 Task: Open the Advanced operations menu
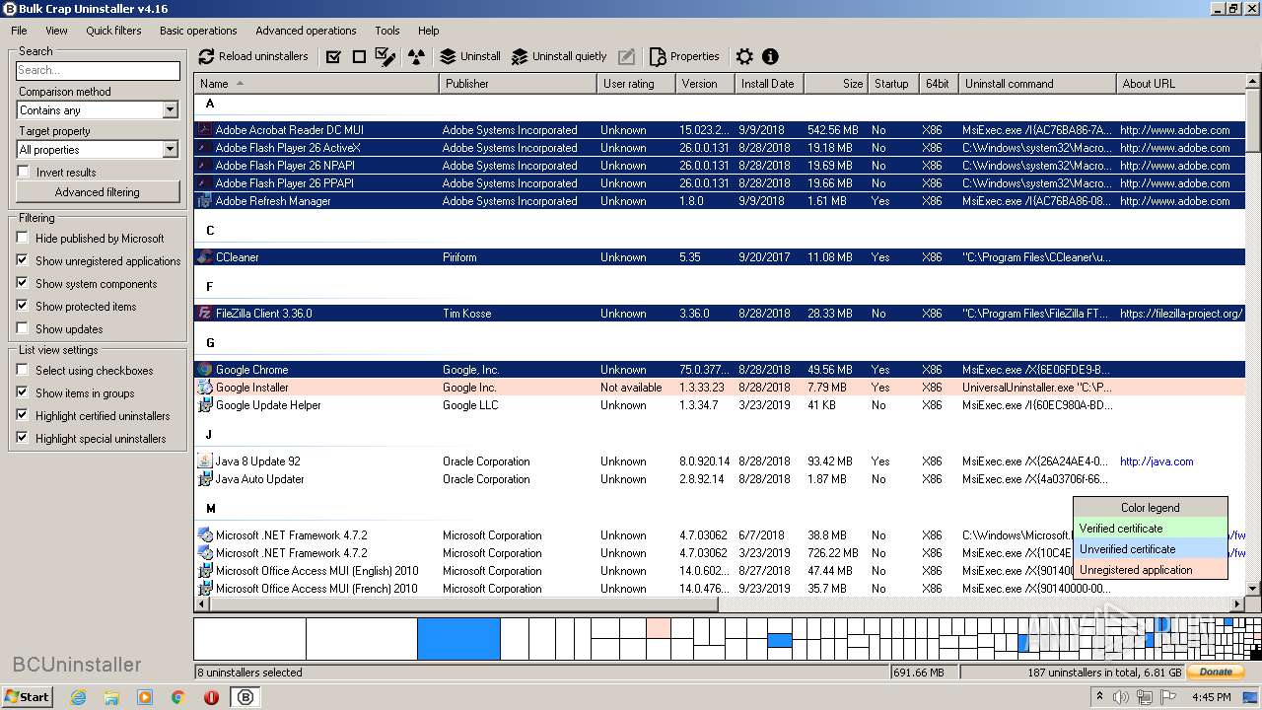tap(306, 31)
